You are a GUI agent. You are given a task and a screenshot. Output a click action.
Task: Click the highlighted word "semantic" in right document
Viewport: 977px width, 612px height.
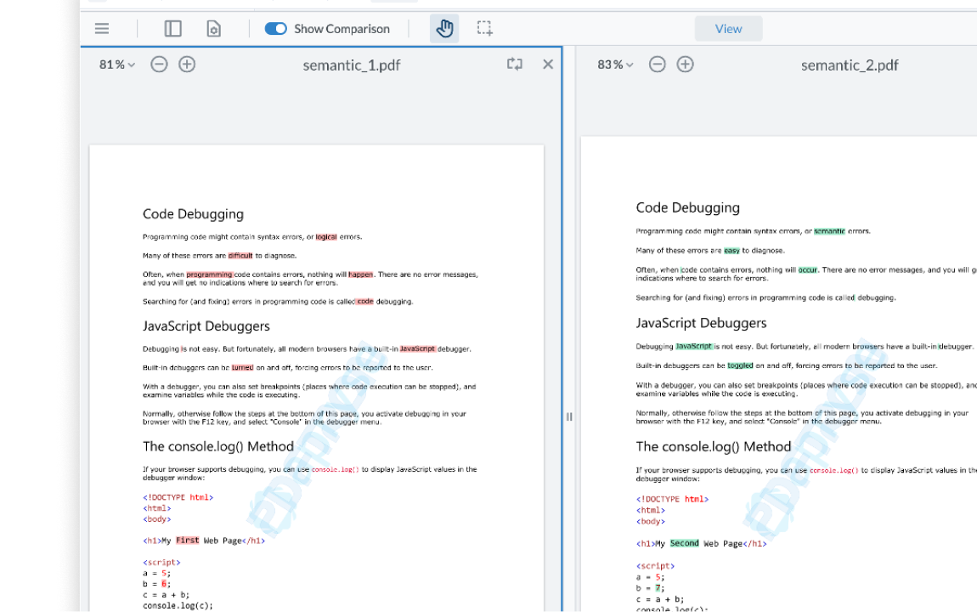tap(829, 231)
